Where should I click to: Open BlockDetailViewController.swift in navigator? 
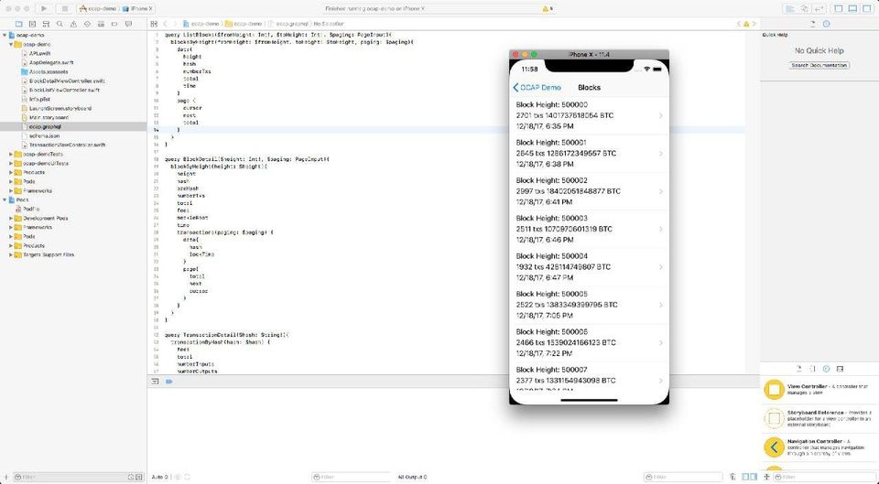[x=67, y=81]
